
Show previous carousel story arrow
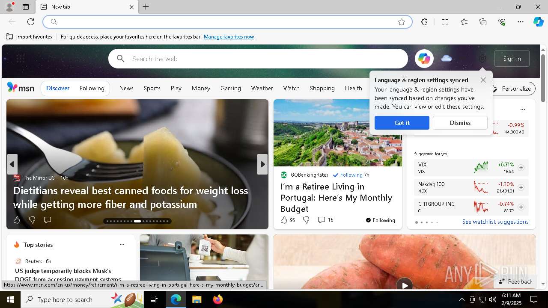12,164
